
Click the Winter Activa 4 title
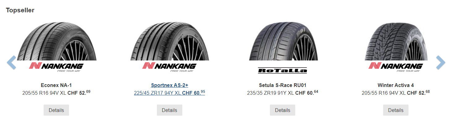396,85
